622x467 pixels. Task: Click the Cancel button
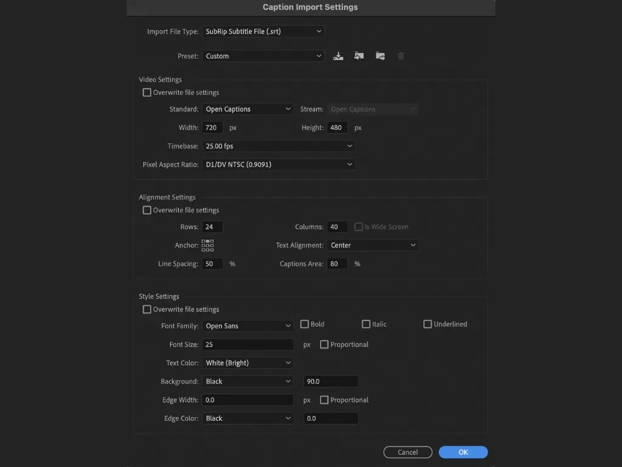[408, 452]
